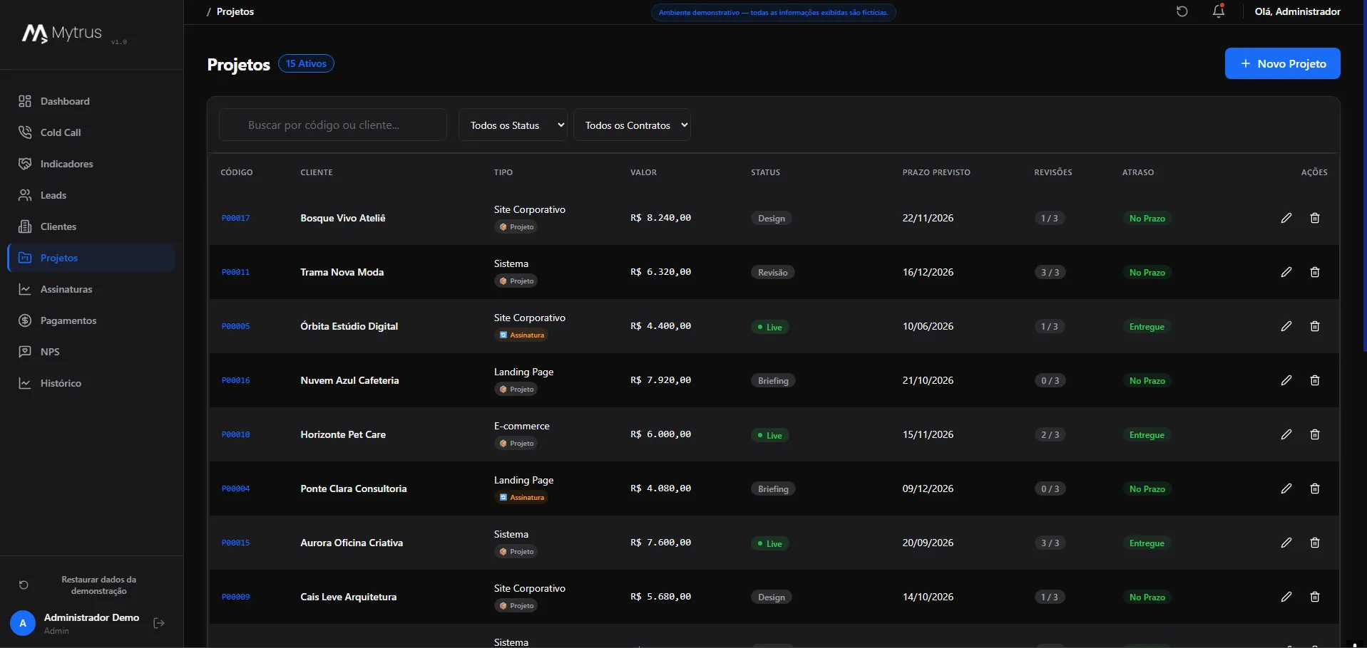Open project code P00009
The image size is (1367, 648).
pos(235,597)
